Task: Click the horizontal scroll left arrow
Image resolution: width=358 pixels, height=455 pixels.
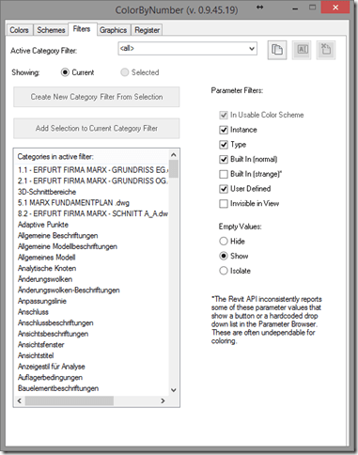Action: pos(20,400)
